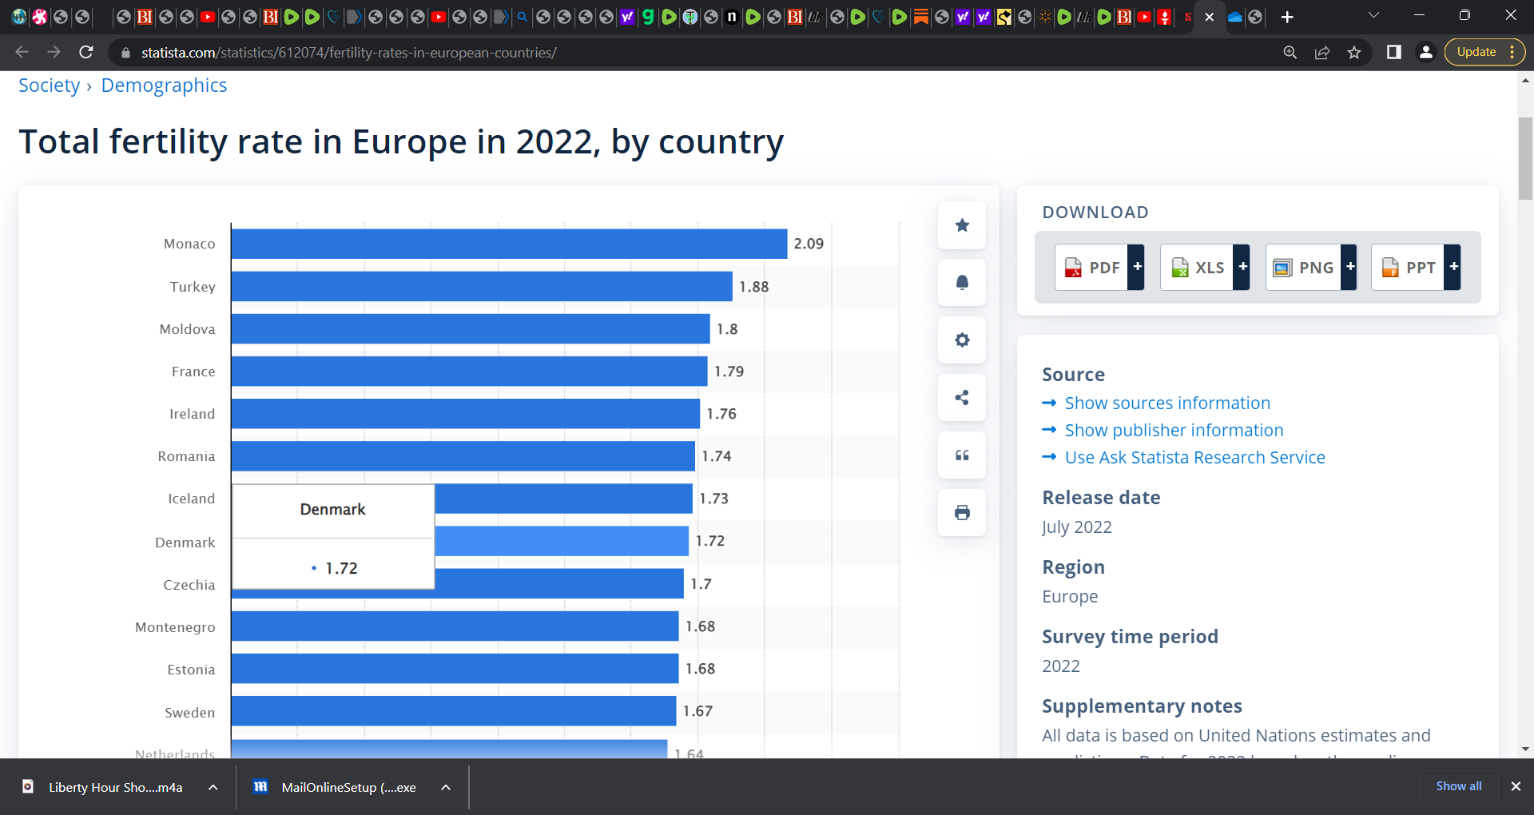
Task: Bookmark this page with the address bar star
Action: pyautogui.click(x=1354, y=53)
